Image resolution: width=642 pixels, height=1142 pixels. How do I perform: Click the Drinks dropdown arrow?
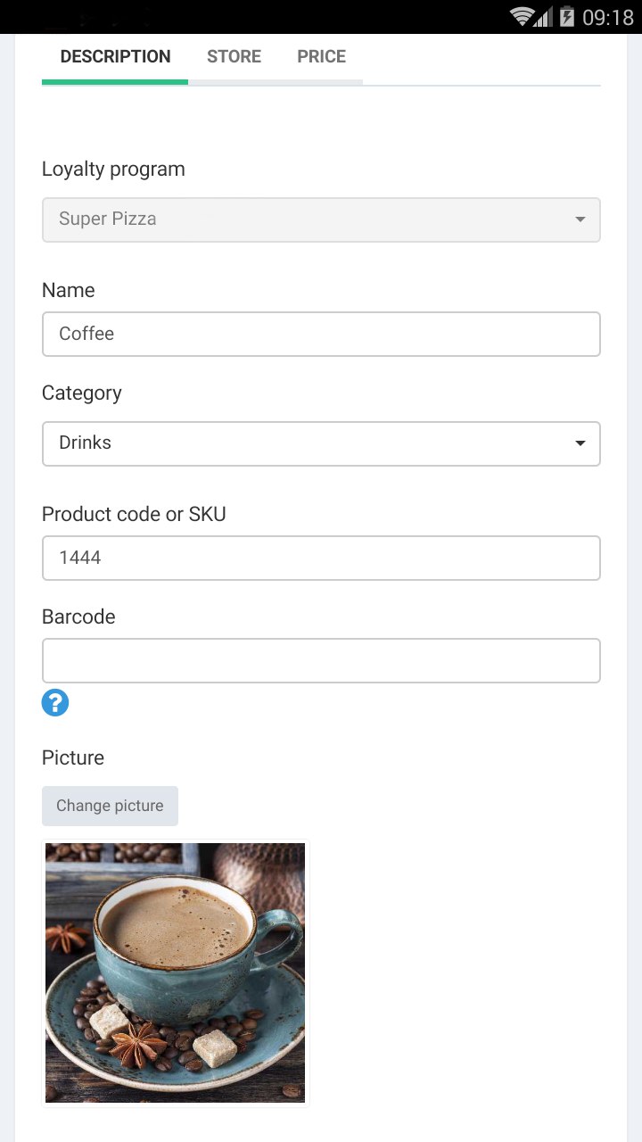click(580, 443)
